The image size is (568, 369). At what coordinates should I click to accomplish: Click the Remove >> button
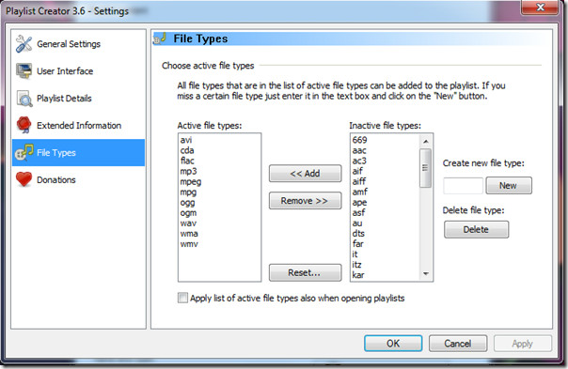point(305,200)
